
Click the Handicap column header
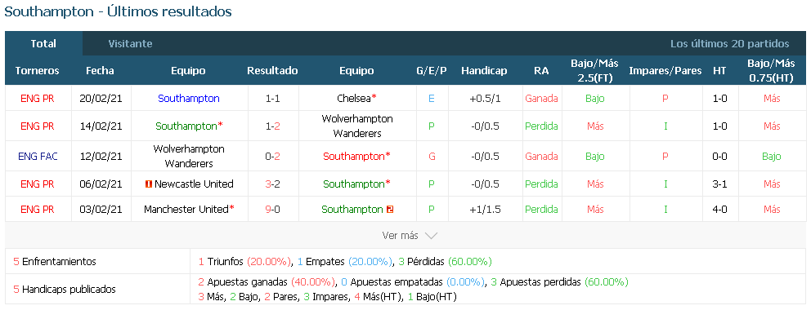[x=484, y=71]
